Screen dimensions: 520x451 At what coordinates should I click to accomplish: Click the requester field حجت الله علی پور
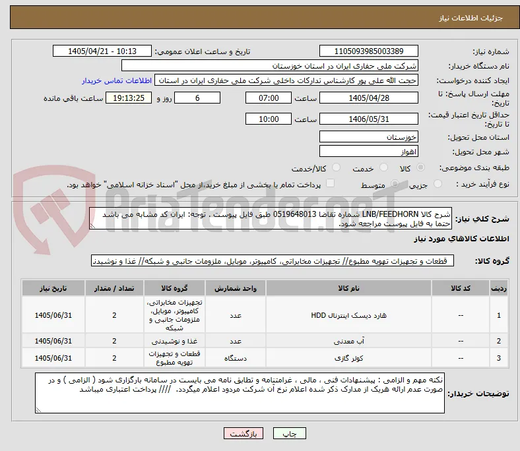point(286,80)
